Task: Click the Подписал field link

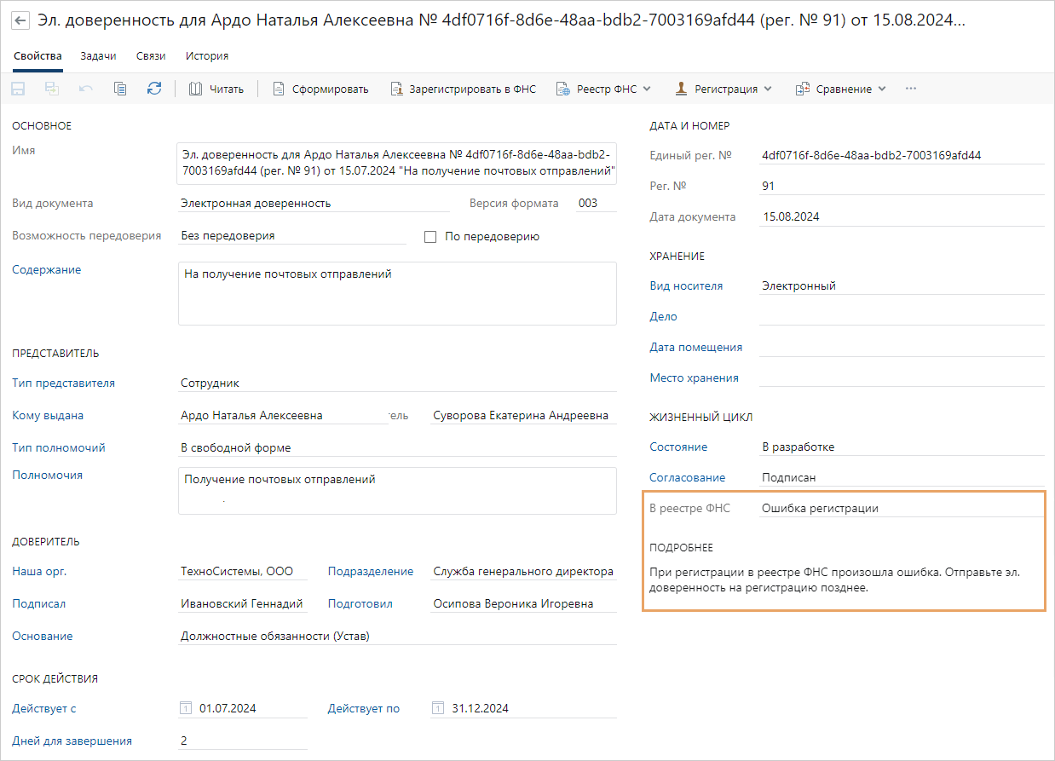Action: 38,604
